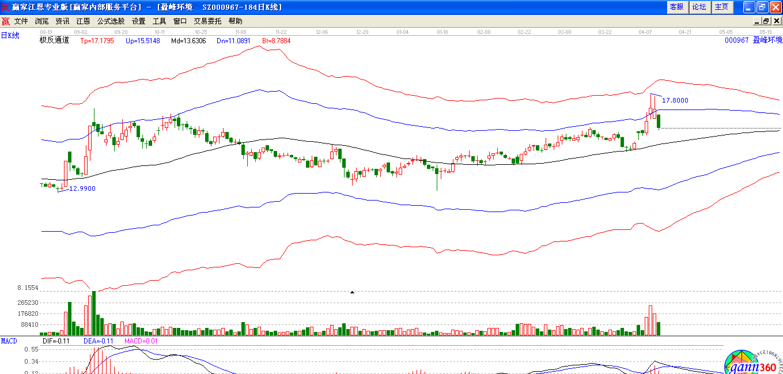The image size is (783, 374).
Task: Open the 文件 menu
Action: coord(21,21)
